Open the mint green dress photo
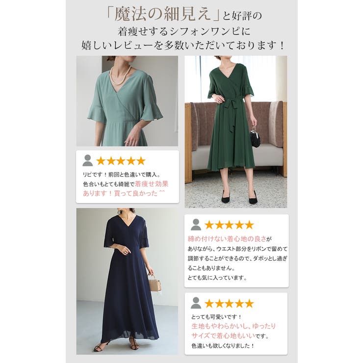The width and height of the screenshot is (363, 363). (127, 101)
